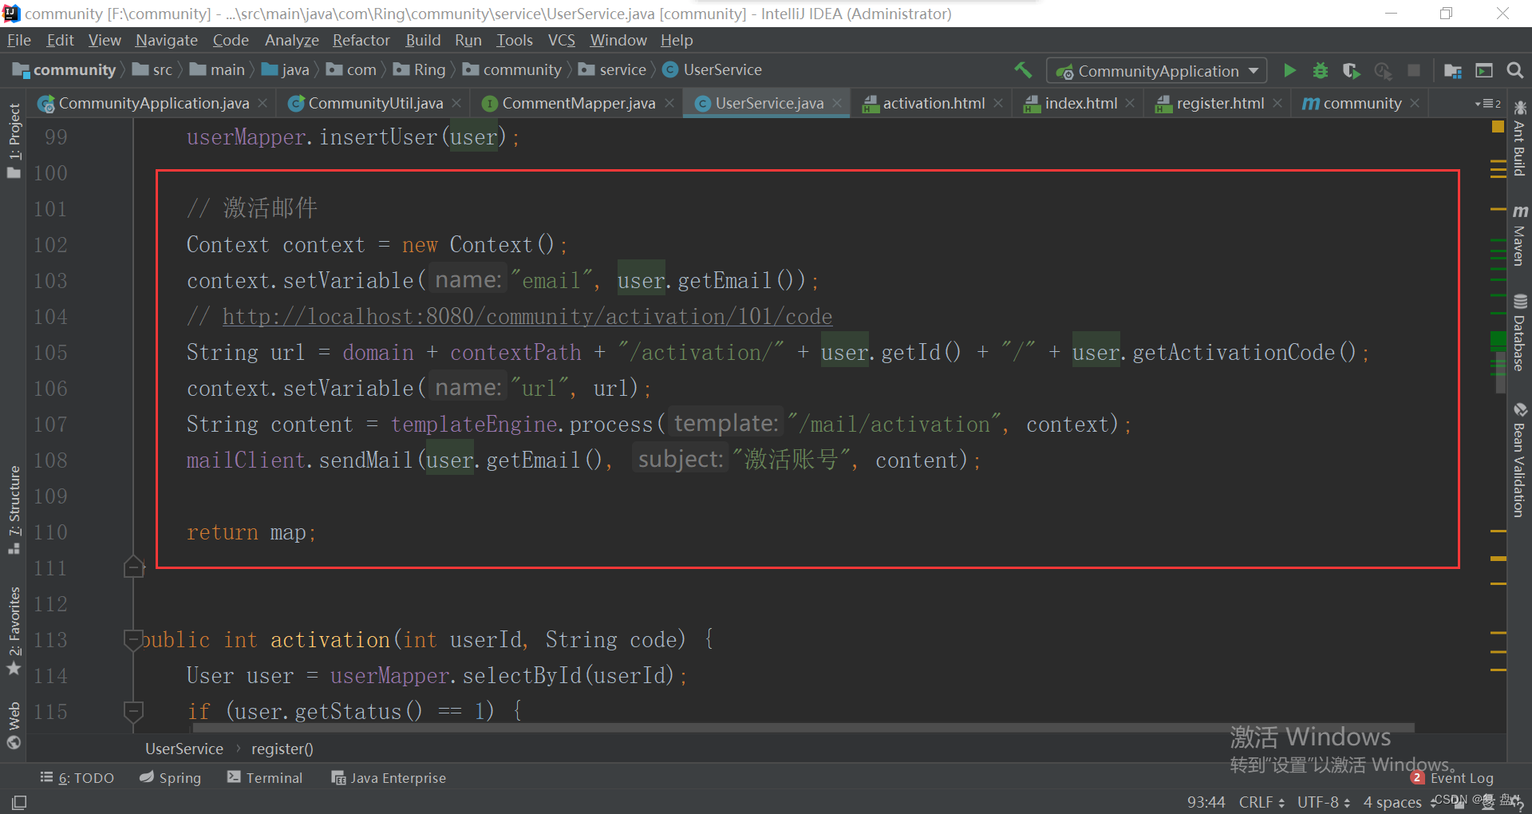Open the Ant Build side panel
The image size is (1532, 814).
tap(1520, 137)
